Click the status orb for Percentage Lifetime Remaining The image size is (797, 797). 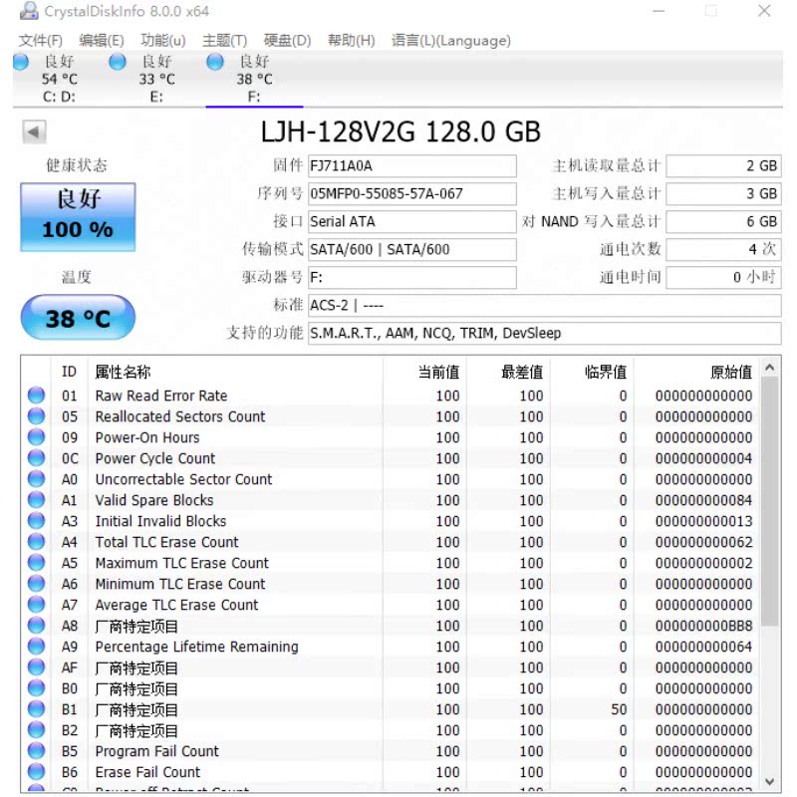coord(36,647)
